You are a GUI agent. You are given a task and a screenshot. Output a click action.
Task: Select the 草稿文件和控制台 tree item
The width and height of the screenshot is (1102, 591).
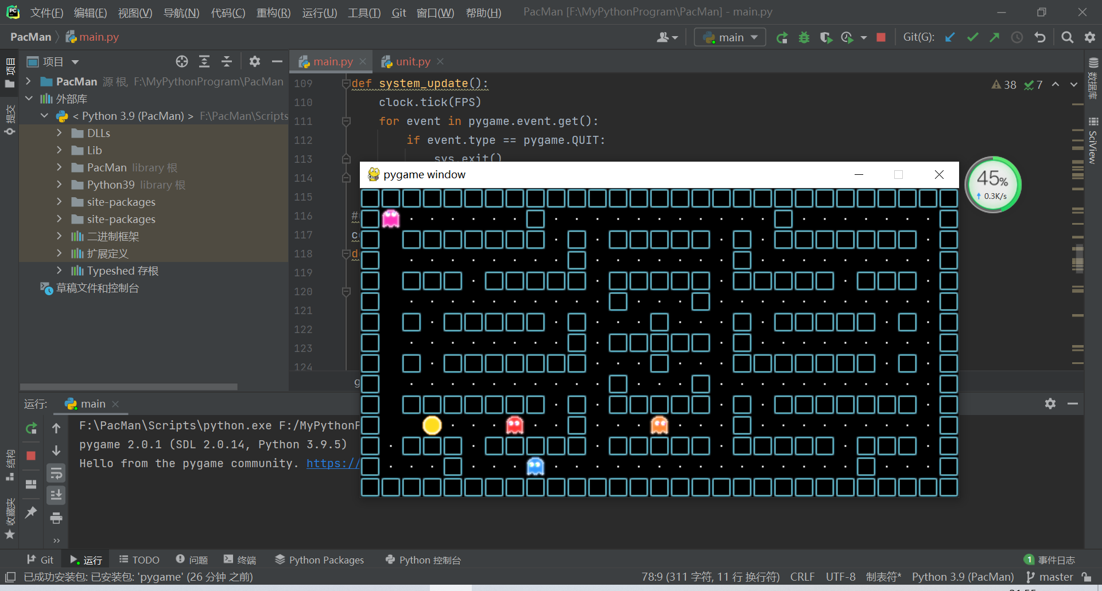coord(90,288)
